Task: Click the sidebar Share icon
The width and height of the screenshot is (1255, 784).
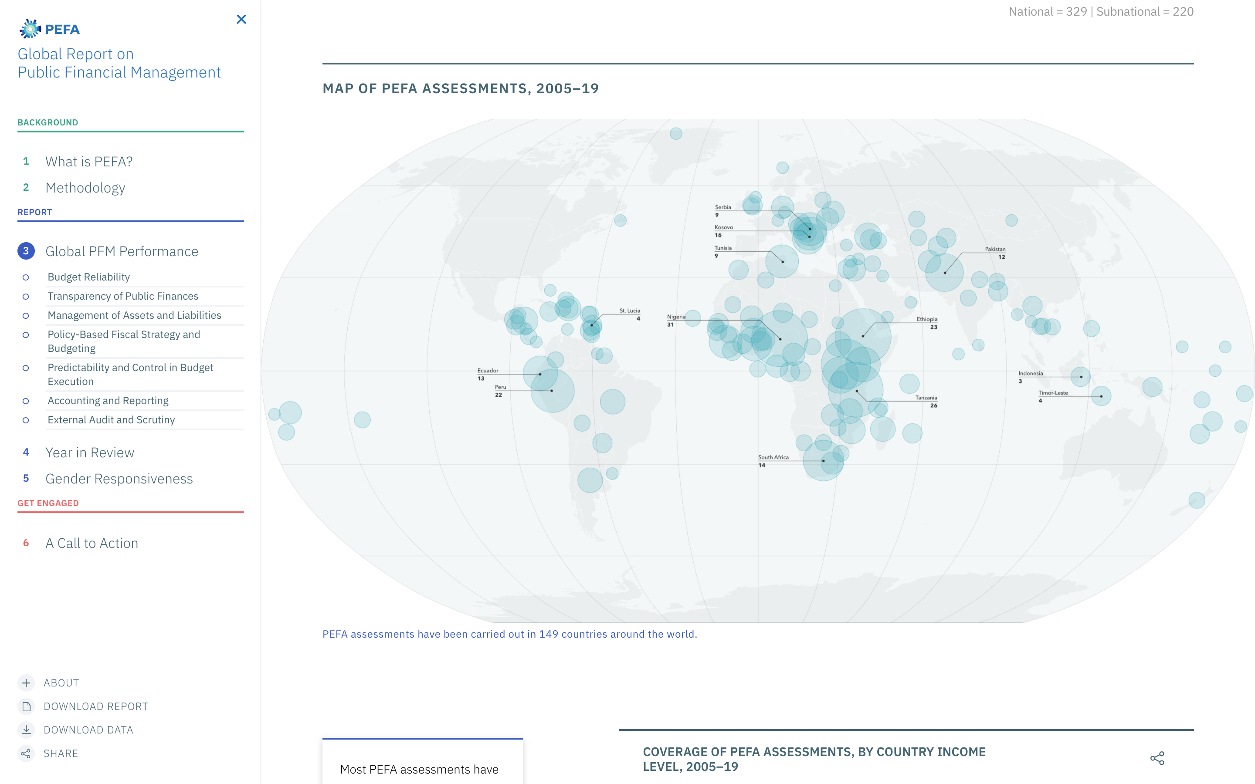Action: 26,754
